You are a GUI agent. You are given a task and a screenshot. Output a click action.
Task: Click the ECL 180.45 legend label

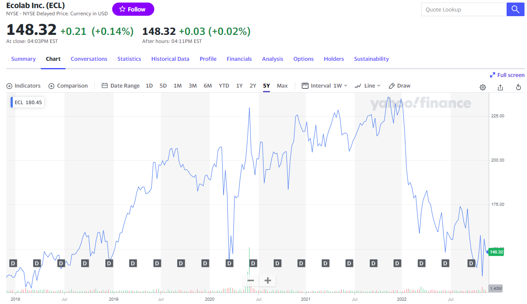tap(28, 102)
